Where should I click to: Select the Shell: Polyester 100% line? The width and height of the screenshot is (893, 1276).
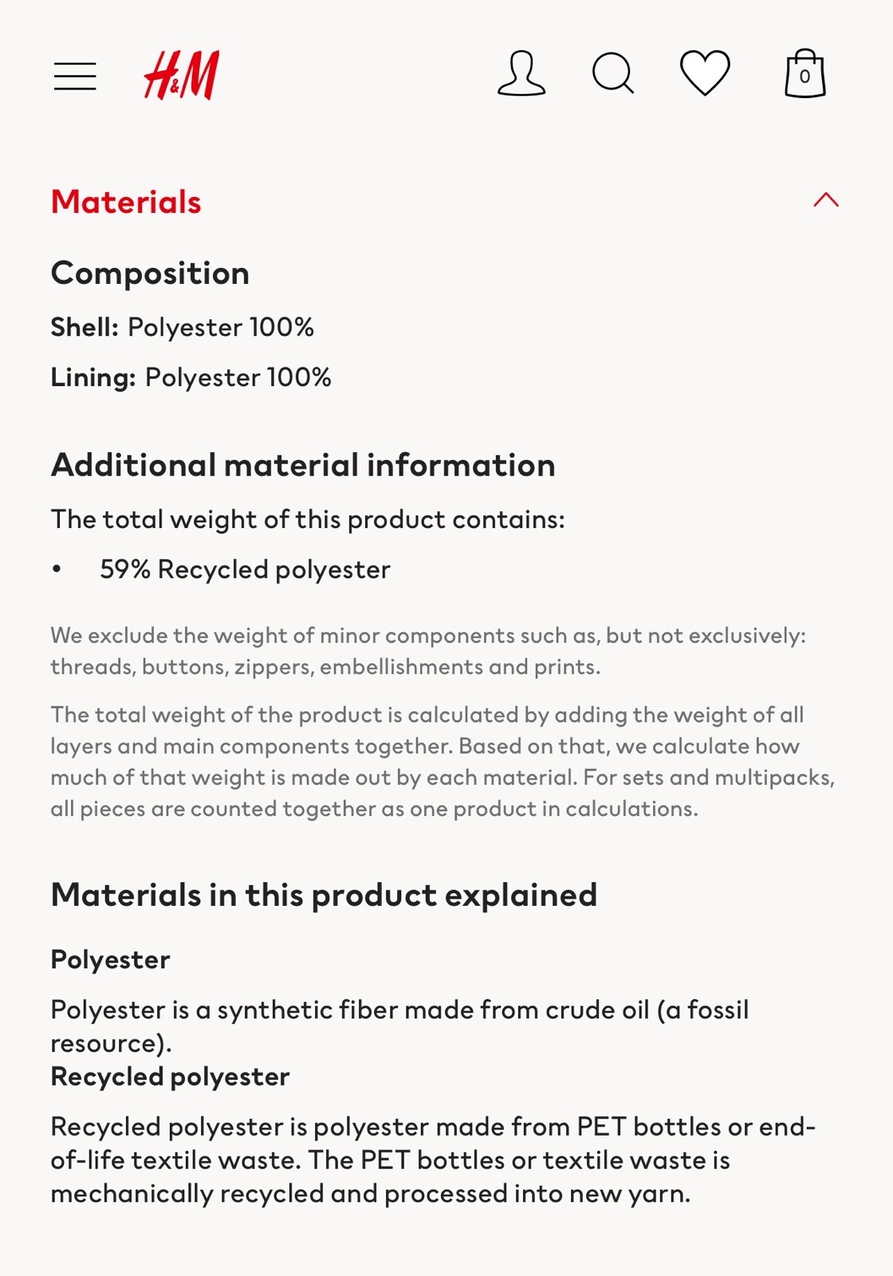tap(183, 327)
